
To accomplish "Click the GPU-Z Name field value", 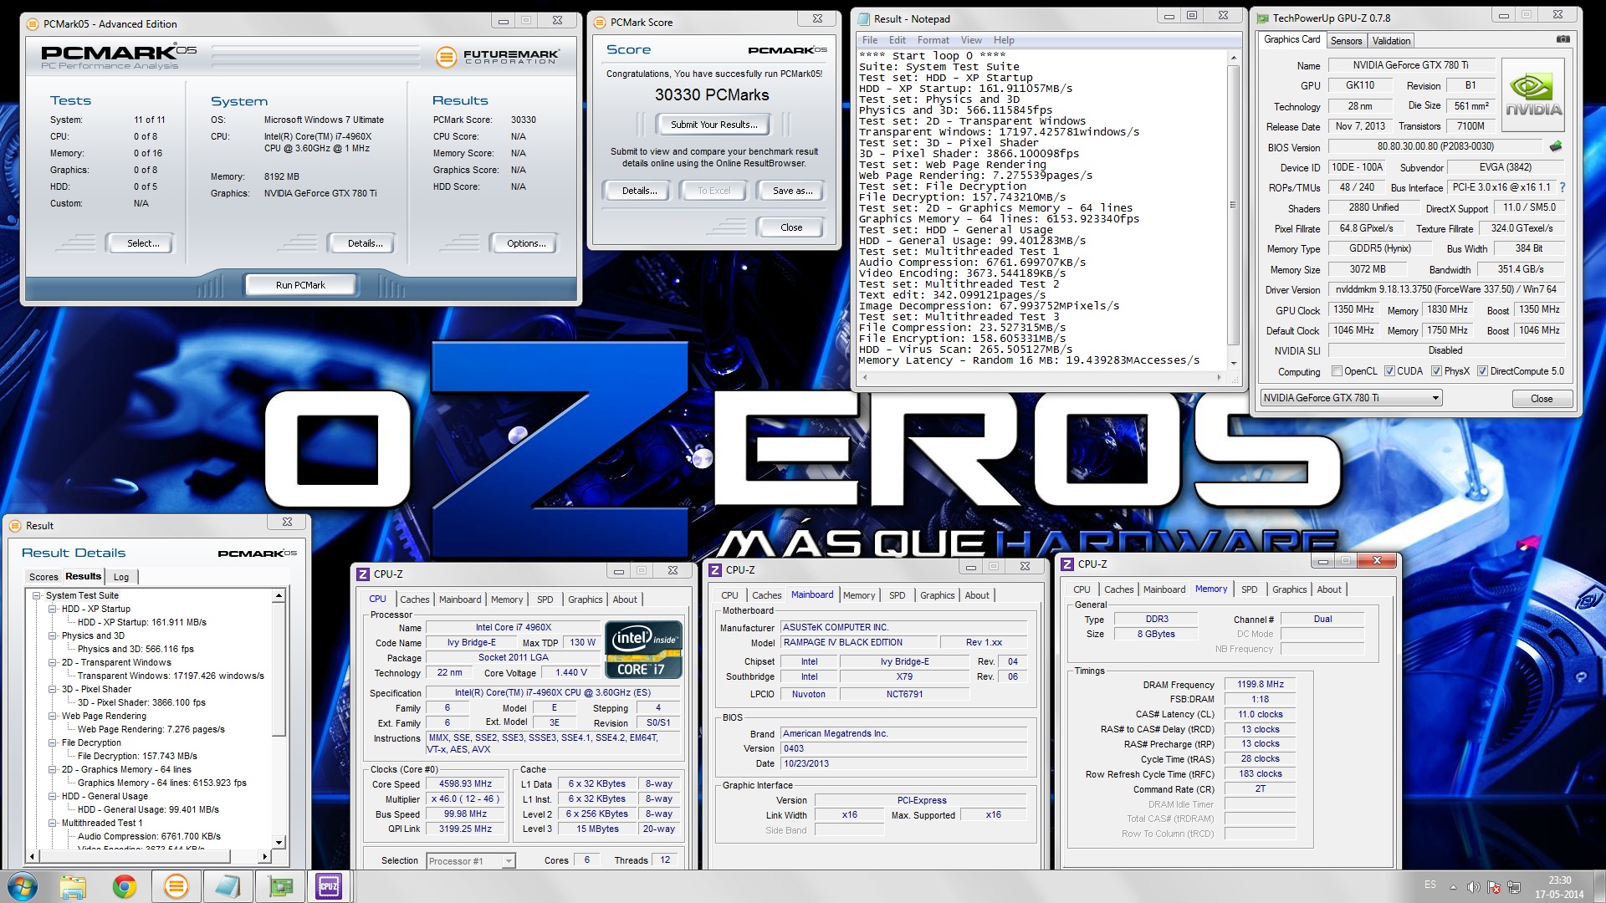I will click(1410, 65).
